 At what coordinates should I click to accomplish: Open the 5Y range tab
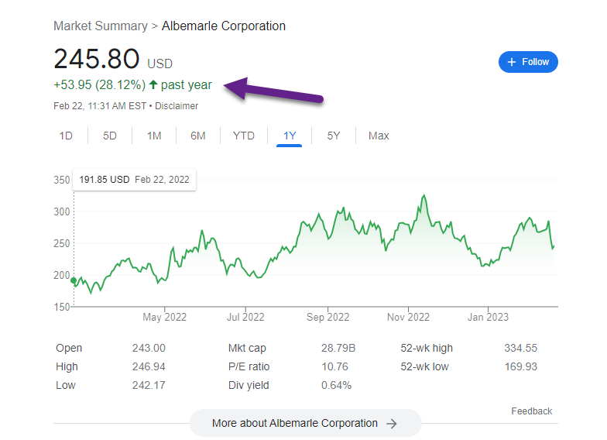click(333, 136)
